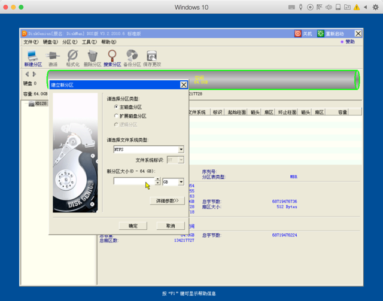Select 逻辑分区 radio button
This screenshot has height=301, width=383.
coord(116,124)
